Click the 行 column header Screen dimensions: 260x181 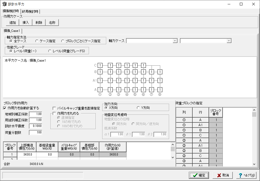click(x=200, y=112)
